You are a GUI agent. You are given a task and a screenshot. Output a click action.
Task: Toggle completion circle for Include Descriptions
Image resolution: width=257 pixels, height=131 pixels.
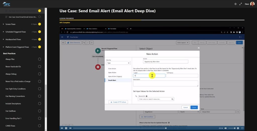39,104
